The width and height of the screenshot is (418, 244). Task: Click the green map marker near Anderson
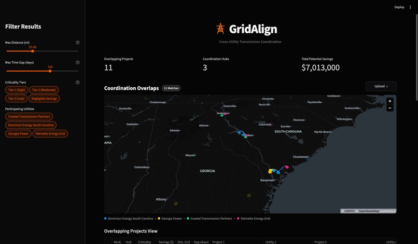(x=221, y=116)
